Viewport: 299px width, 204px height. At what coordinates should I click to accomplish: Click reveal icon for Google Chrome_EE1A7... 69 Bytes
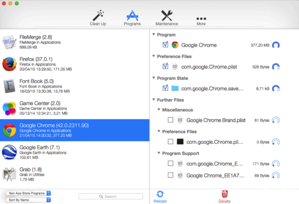pyautogui.click(x=276, y=175)
